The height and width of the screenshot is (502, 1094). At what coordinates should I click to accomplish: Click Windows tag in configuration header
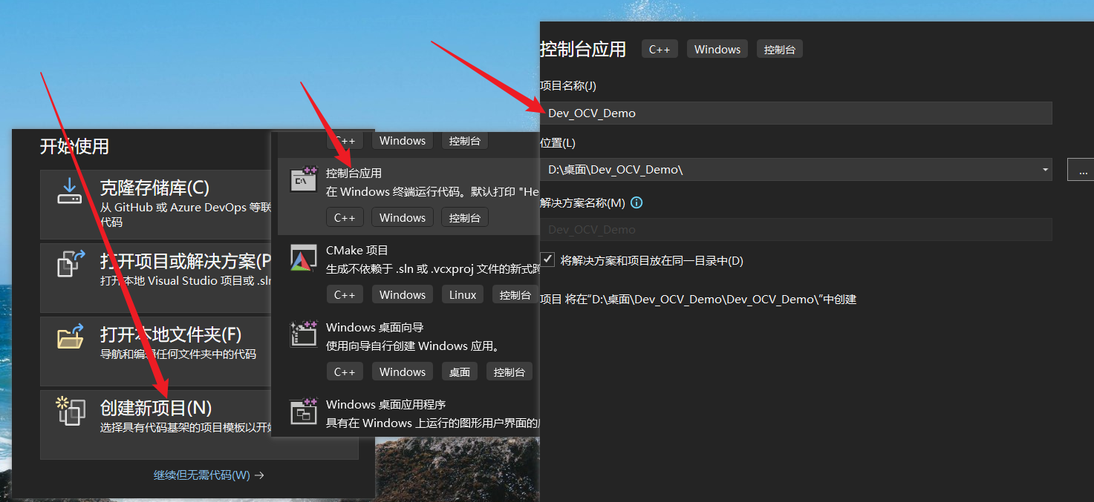point(717,49)
